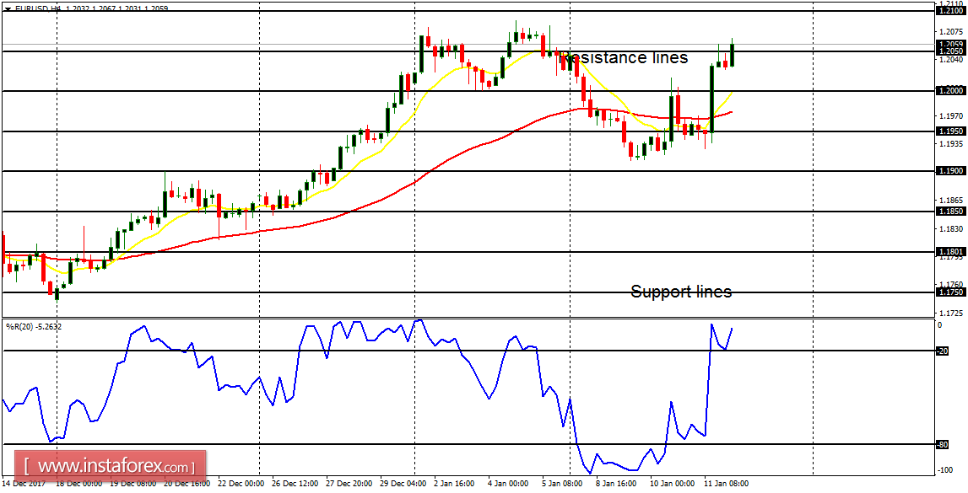
Task: Select the 1.1850 level price tag
Action: pyautogui.click(x=951, y=212)
